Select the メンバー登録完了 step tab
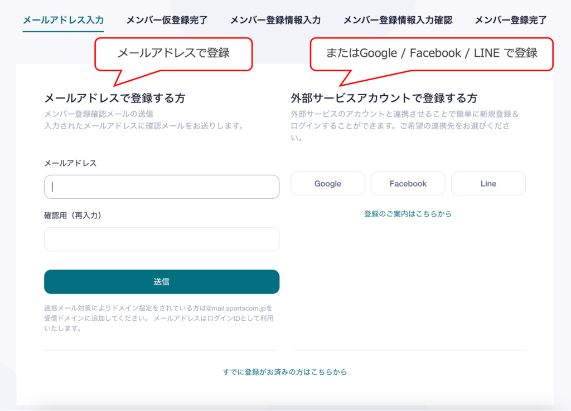571x411 pixels. click(511, 20)
